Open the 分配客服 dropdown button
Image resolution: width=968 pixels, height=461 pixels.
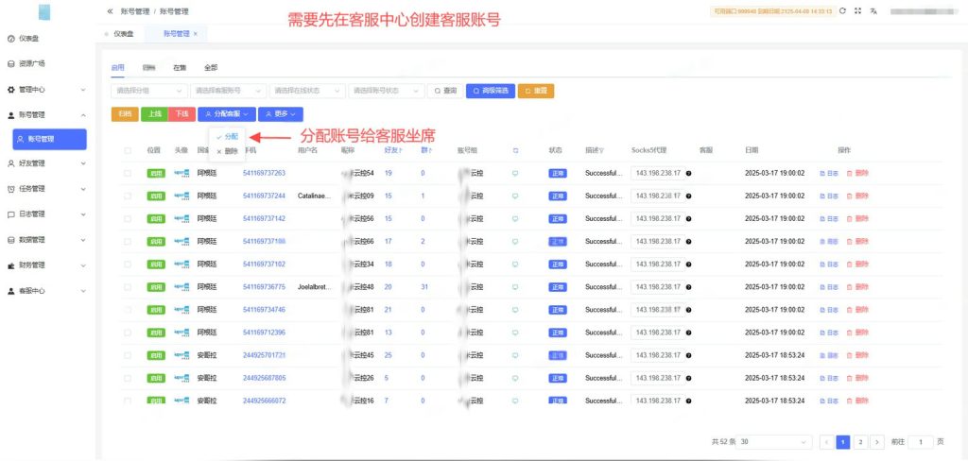tap(227, 114)
